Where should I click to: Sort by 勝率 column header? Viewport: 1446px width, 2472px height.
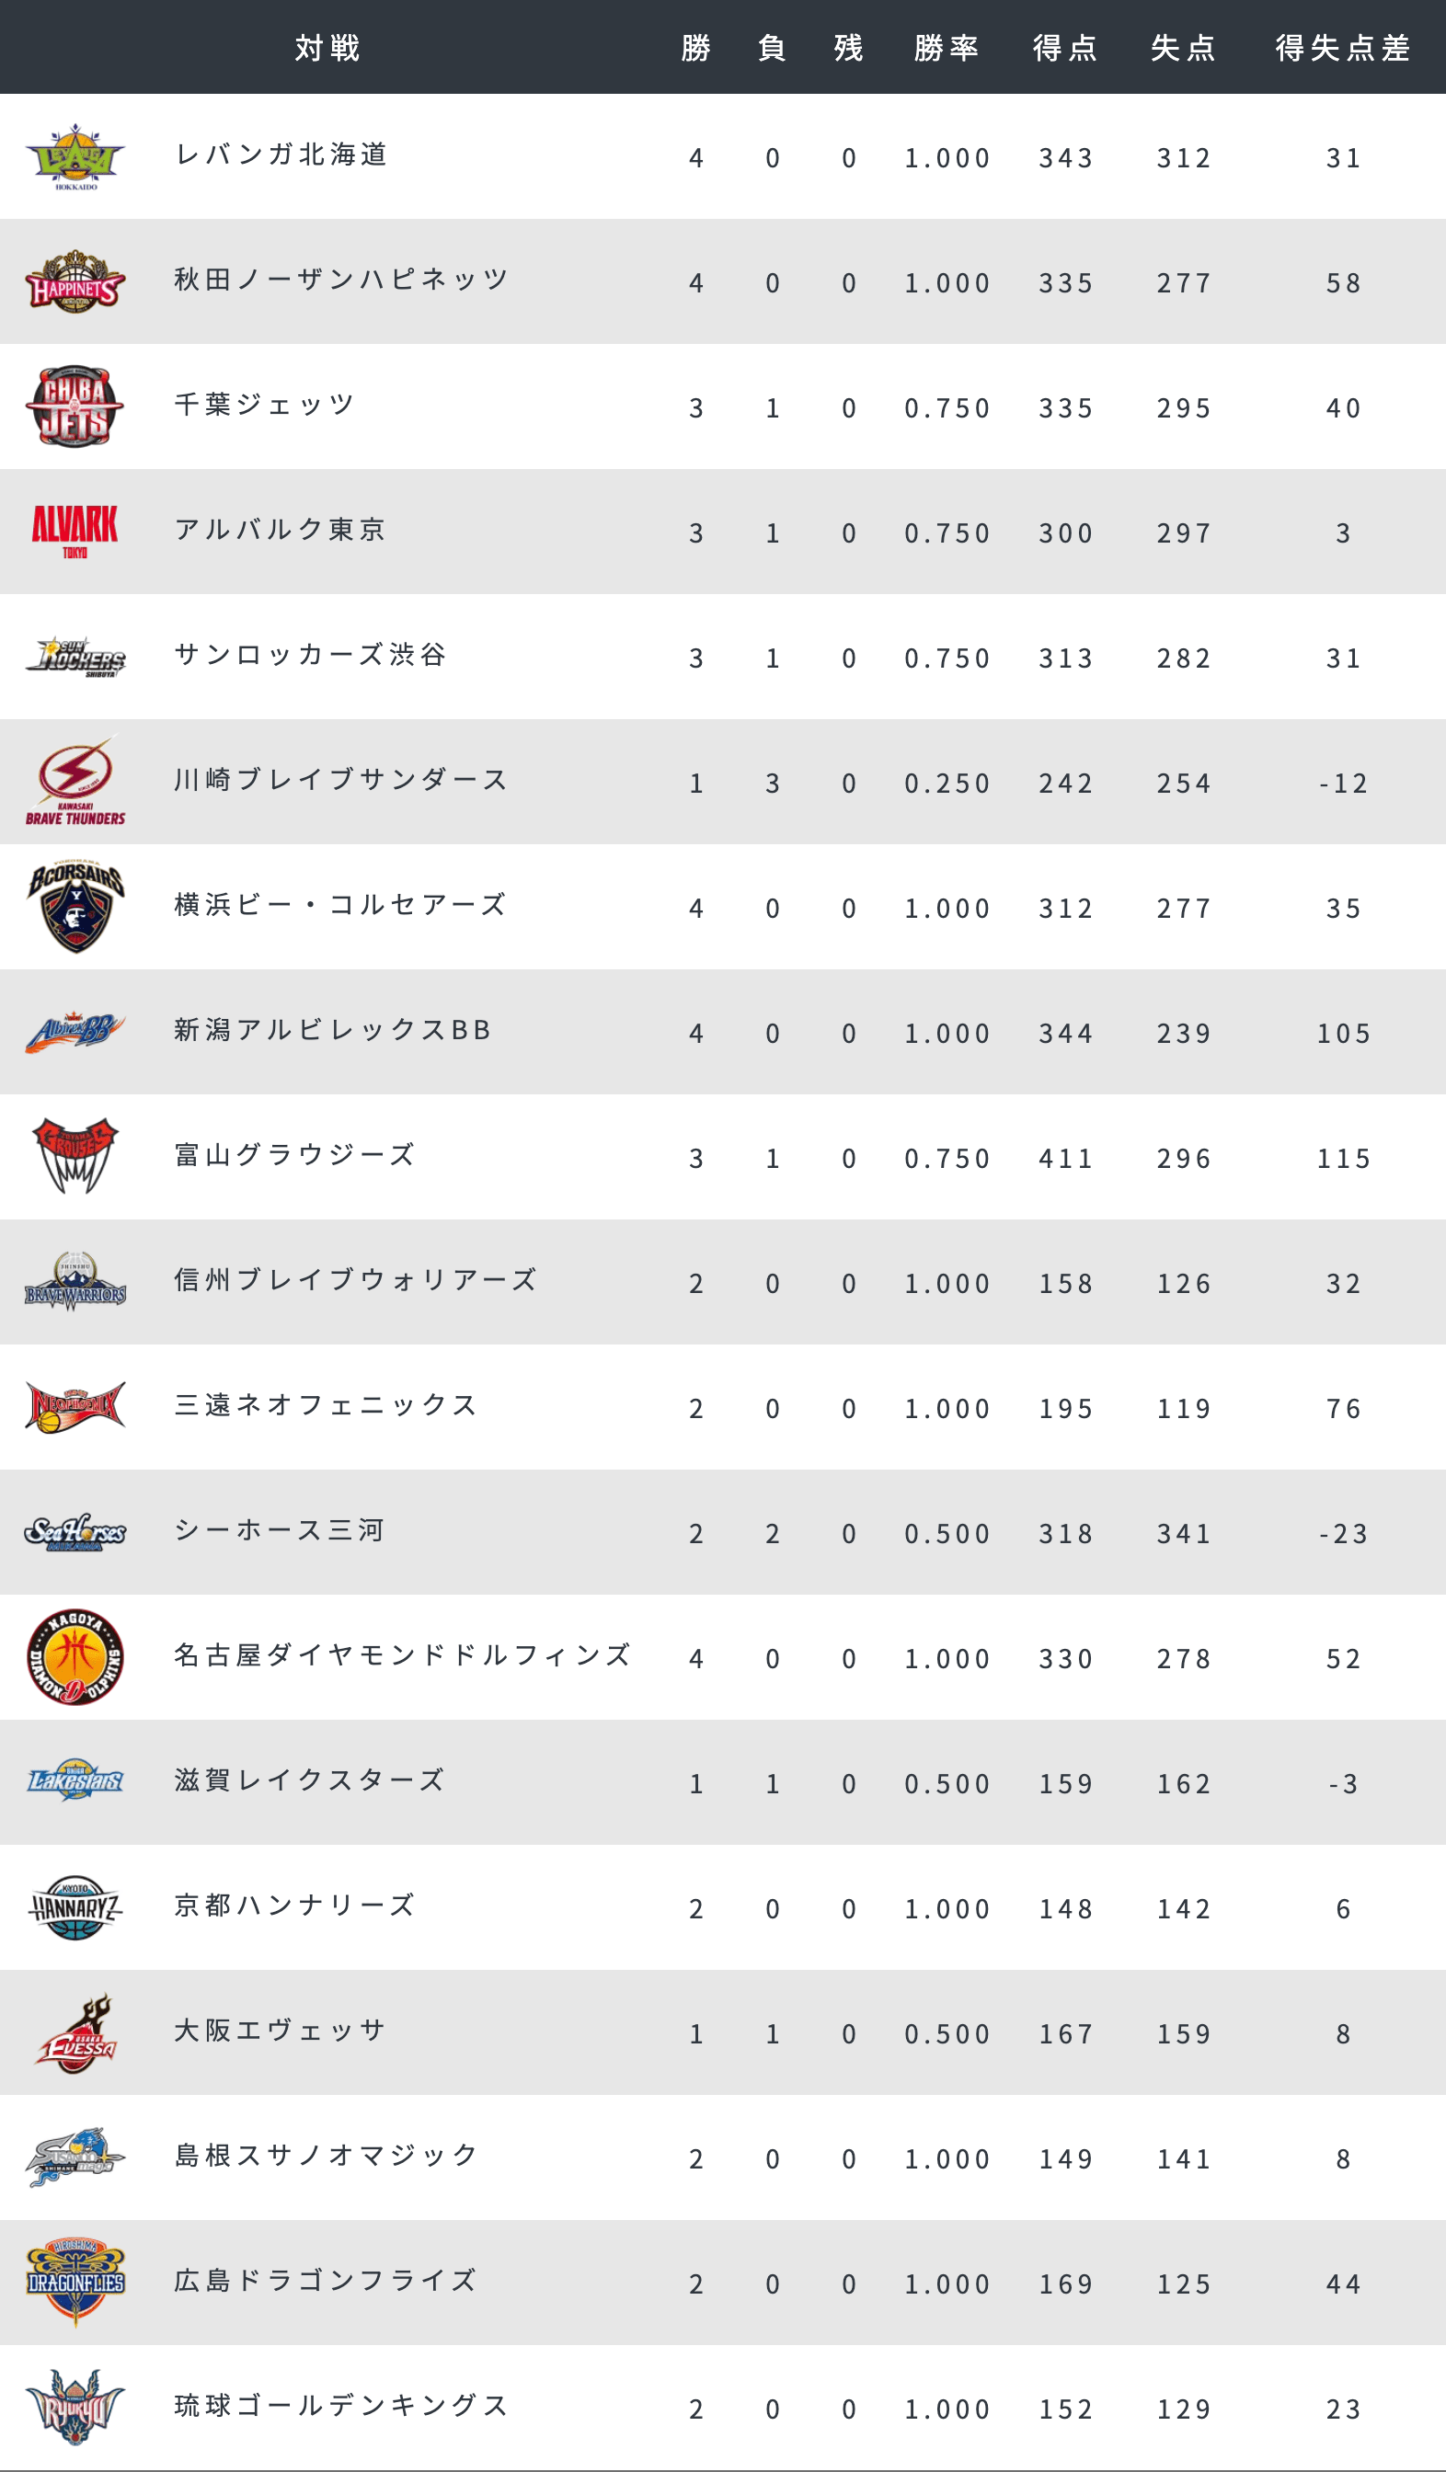tap(947, 47)
